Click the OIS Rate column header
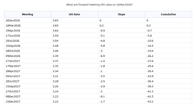196x109 pixels. point(74,14)
